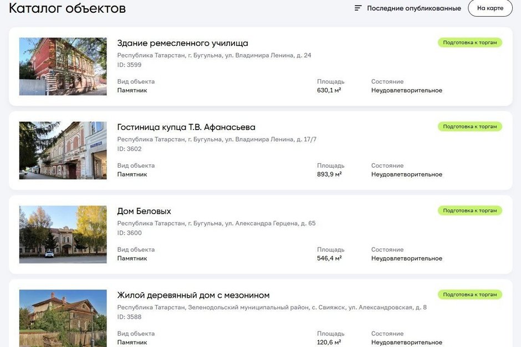Open photo of Здание ремесленного училища

point(63,66)
